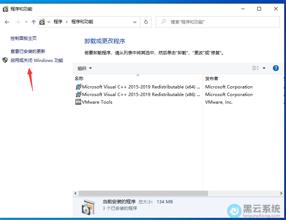Click the shield icon beside Windows 功能
286x220 pixels.
5,60
